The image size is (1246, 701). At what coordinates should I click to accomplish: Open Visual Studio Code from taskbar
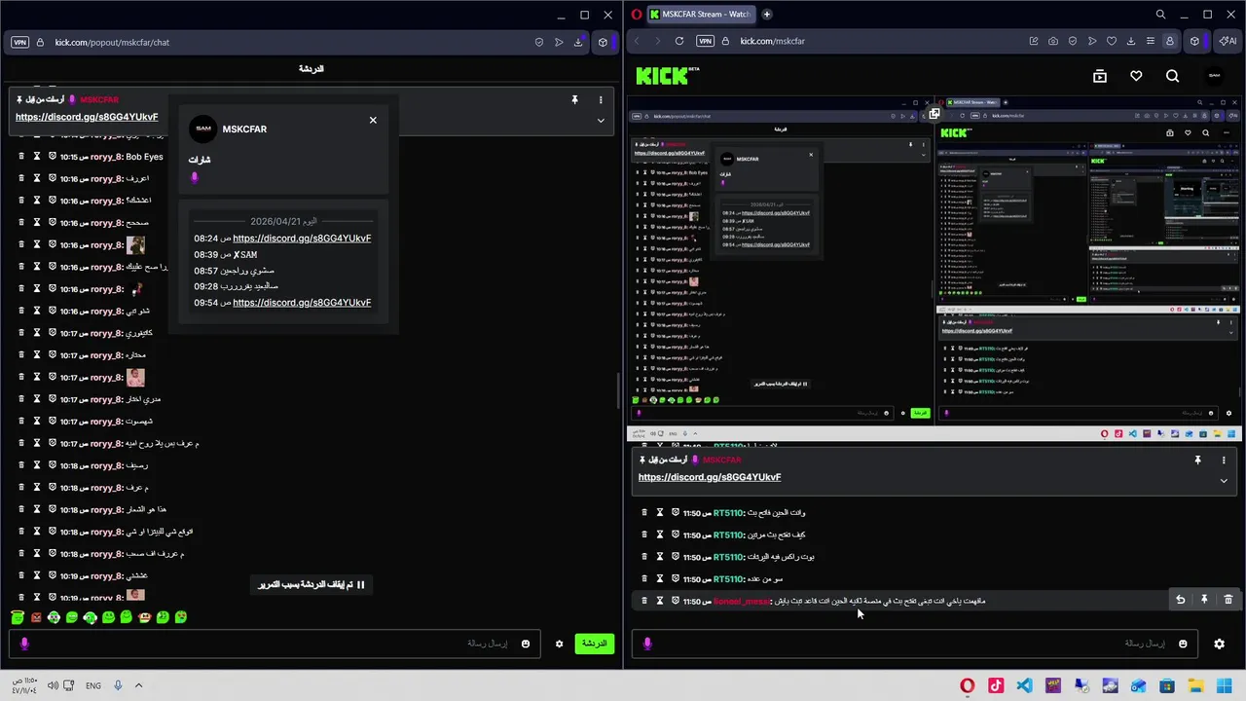tap(1024, 685)
